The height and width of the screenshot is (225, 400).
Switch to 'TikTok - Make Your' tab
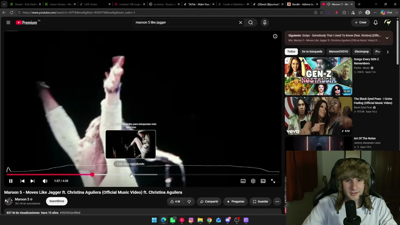(199, 4)
